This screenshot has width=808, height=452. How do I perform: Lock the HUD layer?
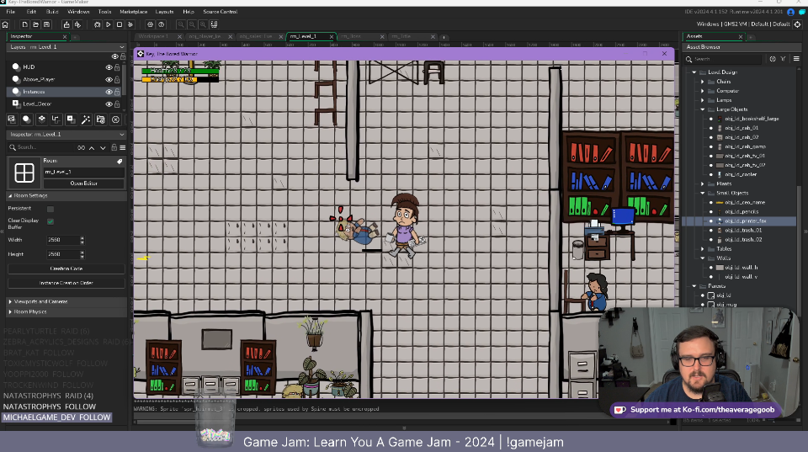point(118,67)
